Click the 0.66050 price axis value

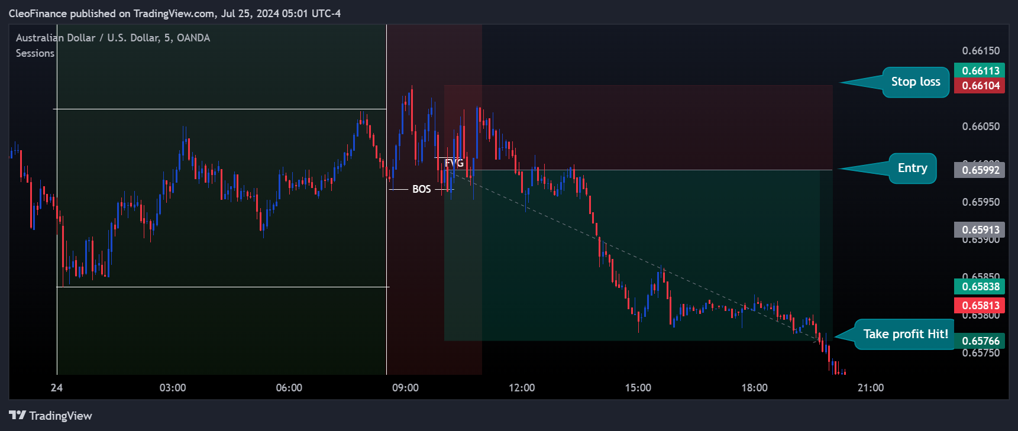[x=981, y=127]
